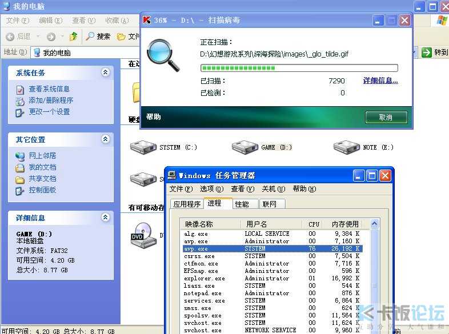Click 添加/删除程序 in system tasks
This screenshot has width=449, height=334.
tap(51, 100)
